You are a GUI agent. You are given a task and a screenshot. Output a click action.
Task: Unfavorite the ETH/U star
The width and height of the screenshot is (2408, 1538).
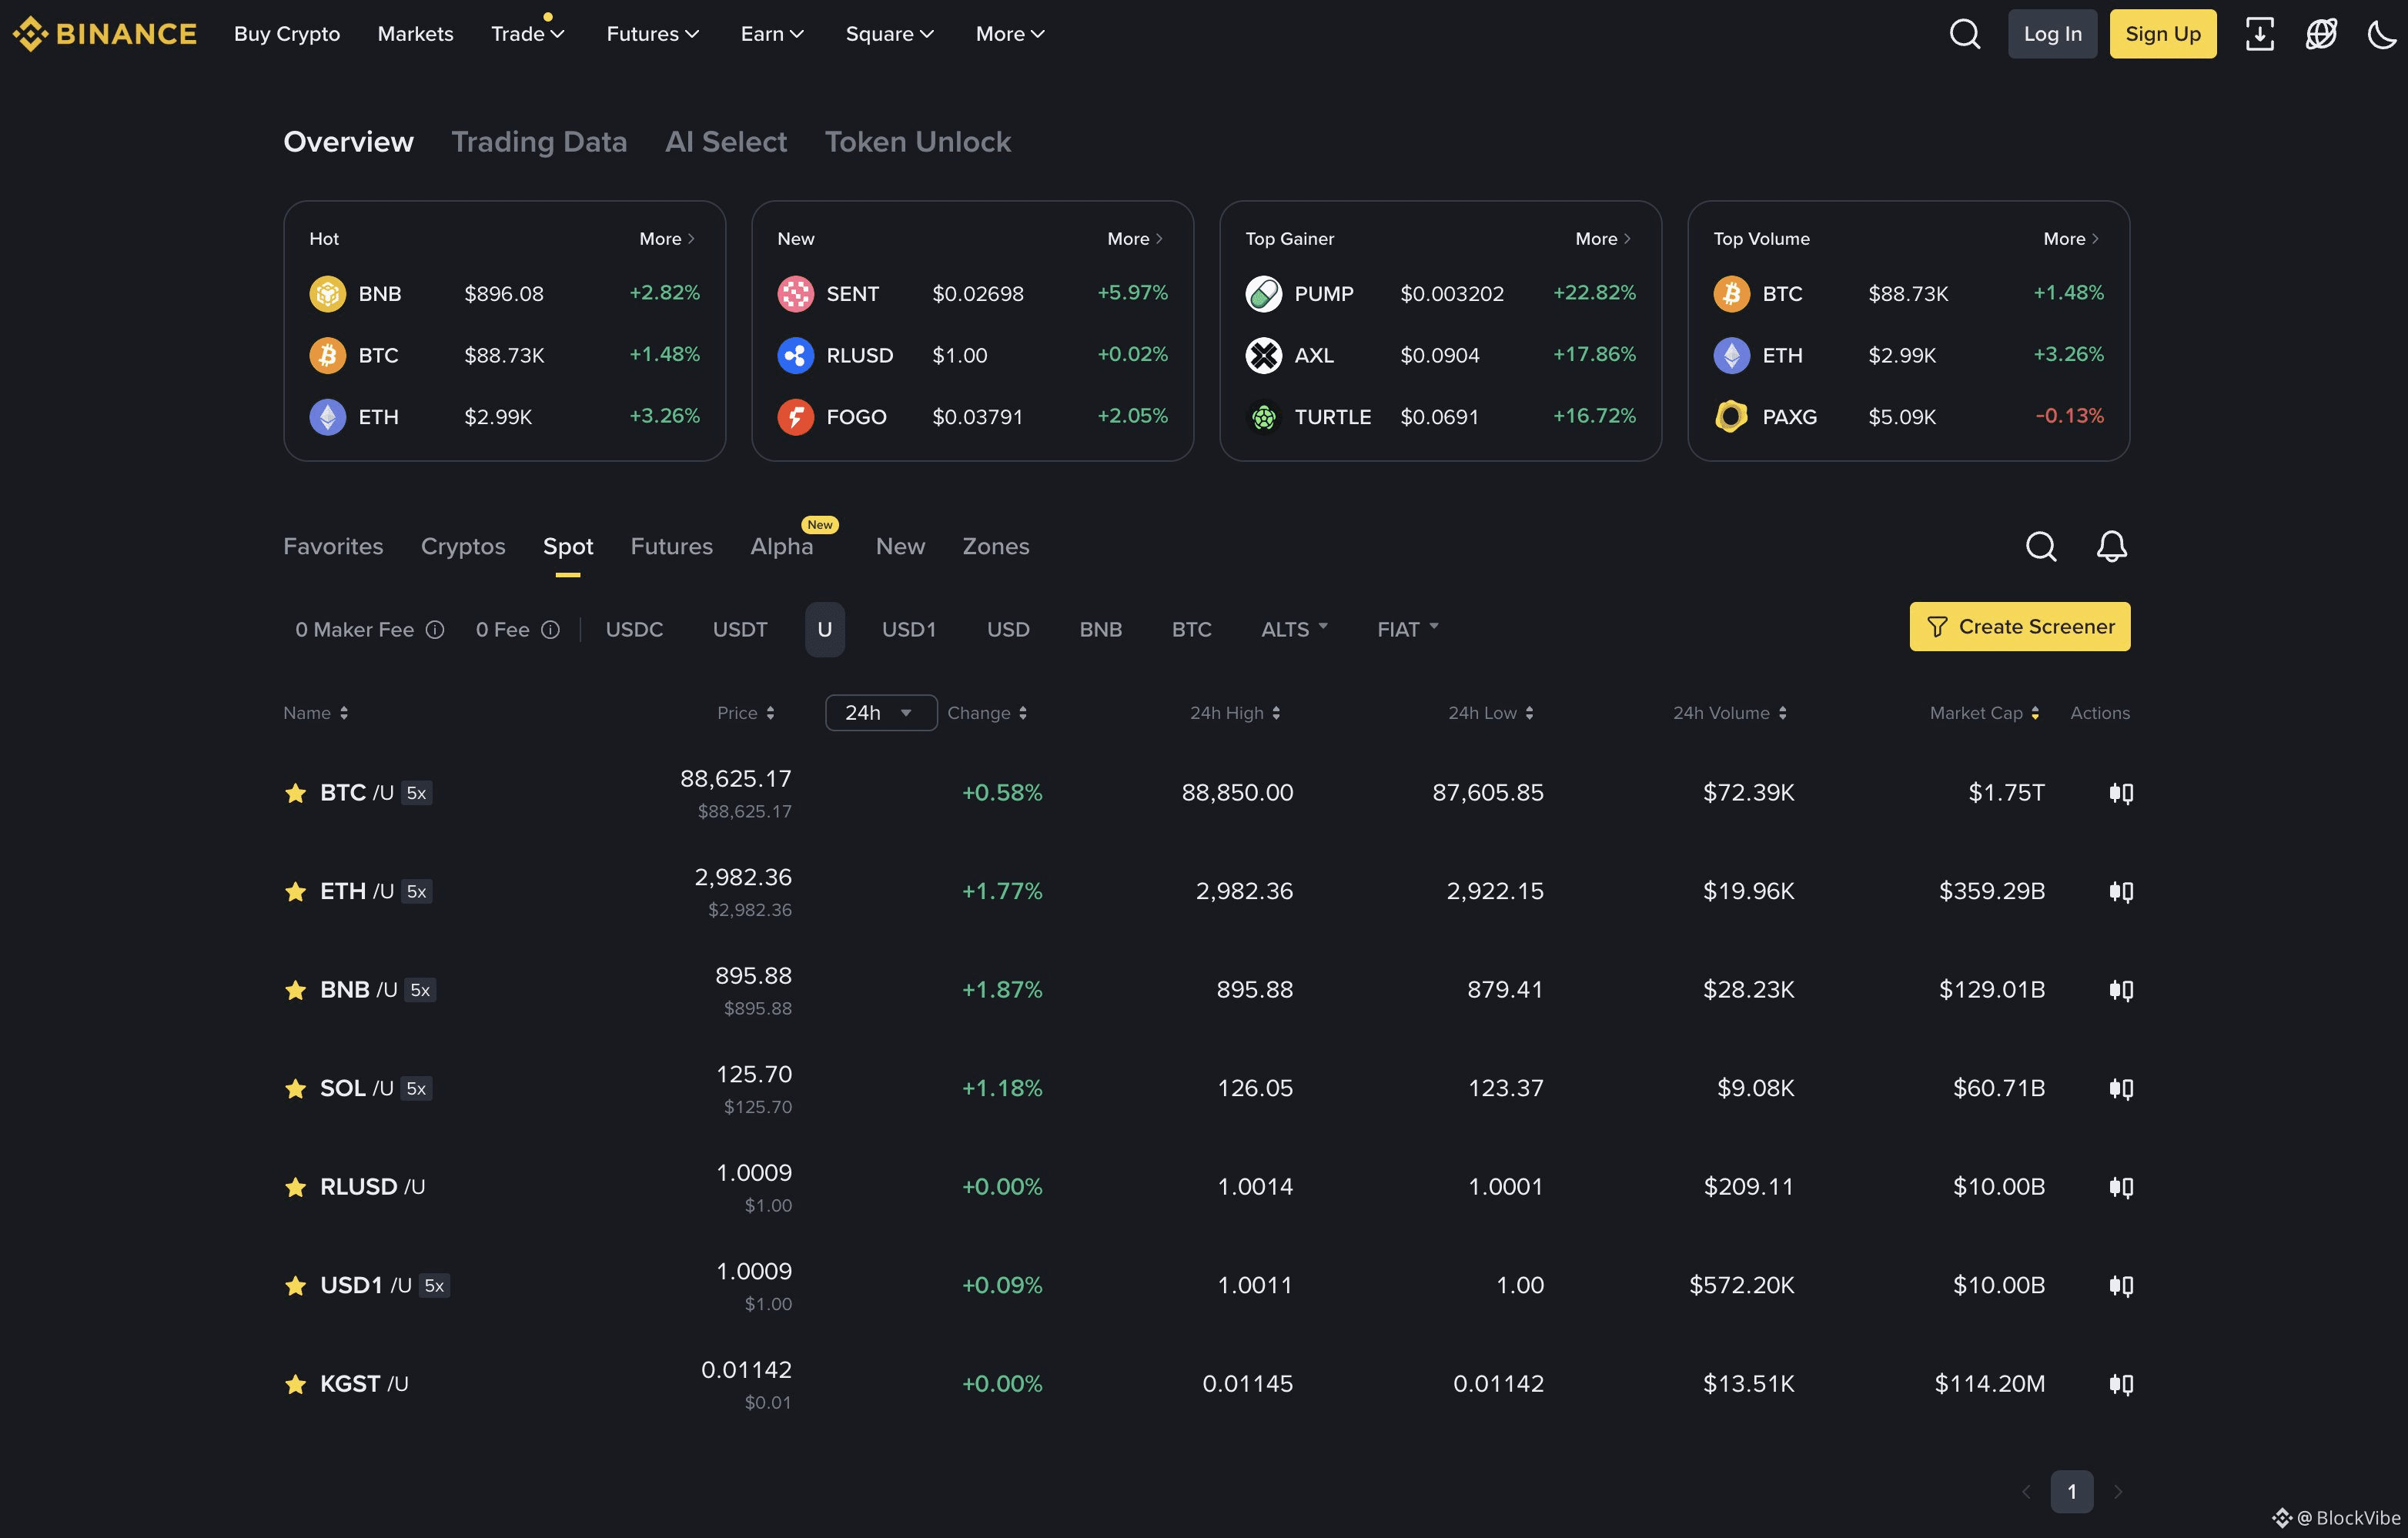pos(295,891)
